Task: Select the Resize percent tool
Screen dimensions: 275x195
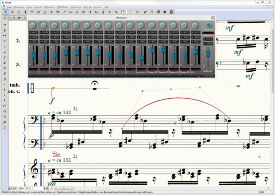Action: pos(116,12)
